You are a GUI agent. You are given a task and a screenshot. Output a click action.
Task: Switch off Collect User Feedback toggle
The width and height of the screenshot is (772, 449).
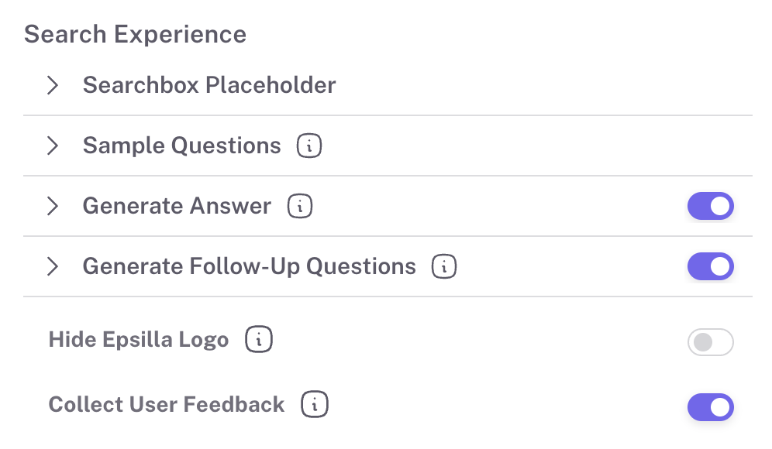pos(710,407)
